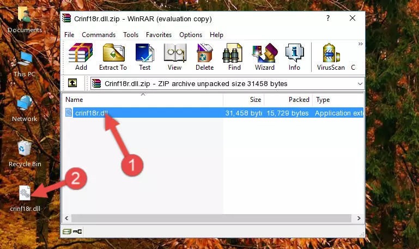Click the 31,458 bytes size cell

coord(244,113)
